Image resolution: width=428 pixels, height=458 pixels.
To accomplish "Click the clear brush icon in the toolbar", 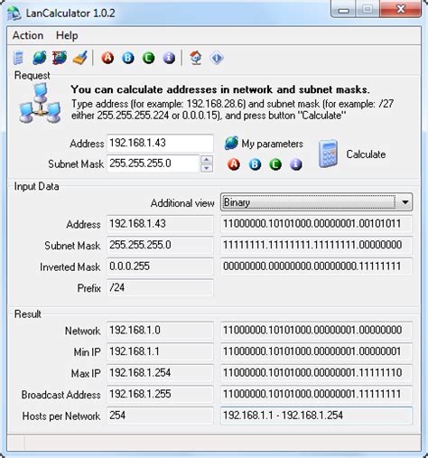I will pos(80,58).
